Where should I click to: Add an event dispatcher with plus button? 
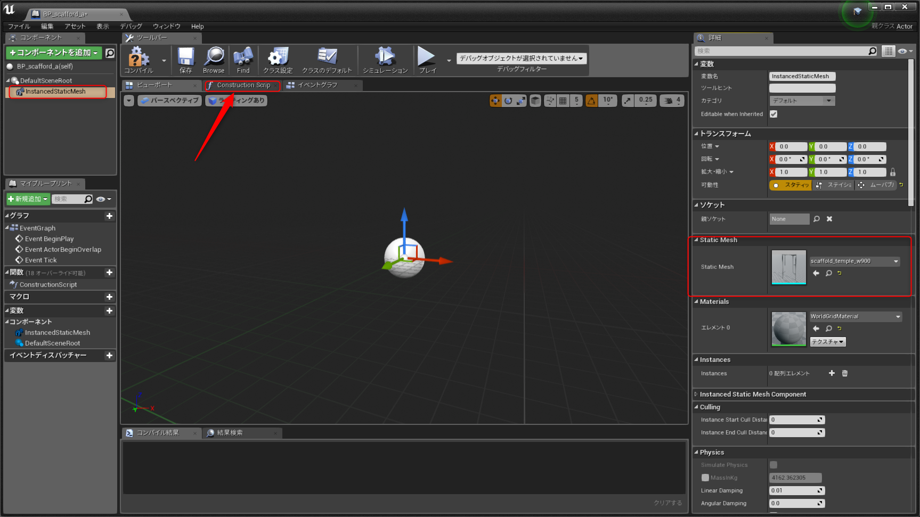coord(109,356)
